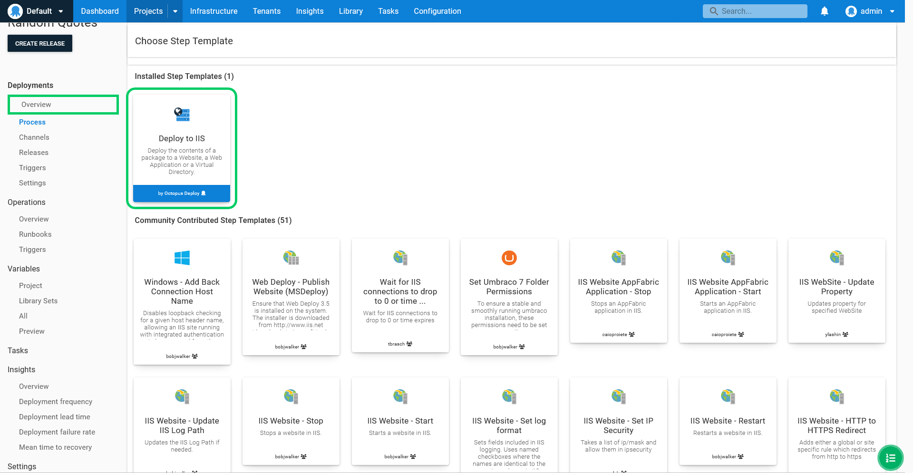The width and height of the screenshot is (913, 473).
Task: Click the 'IIS Website - Restart' title
Action: pyautogui.click(x=728, y=421)
